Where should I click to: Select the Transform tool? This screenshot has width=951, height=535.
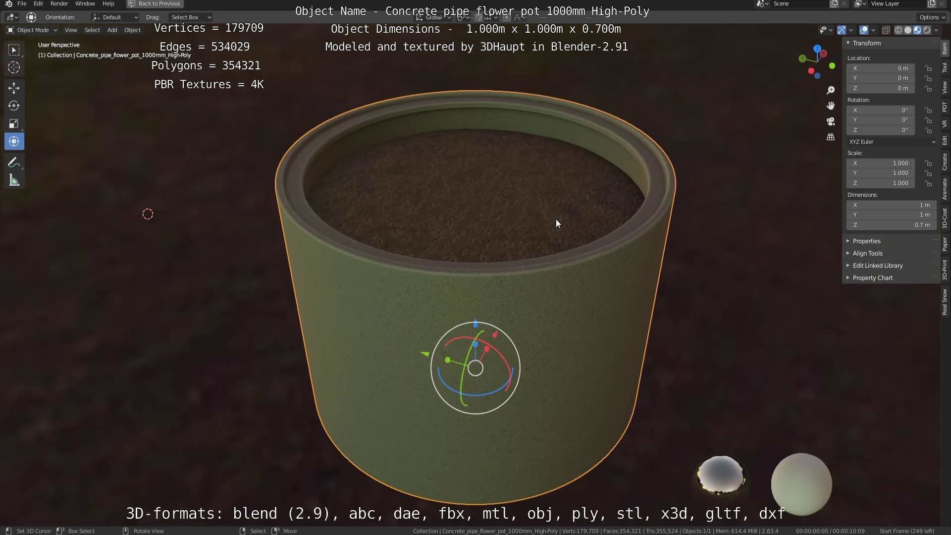pos(14,142)
